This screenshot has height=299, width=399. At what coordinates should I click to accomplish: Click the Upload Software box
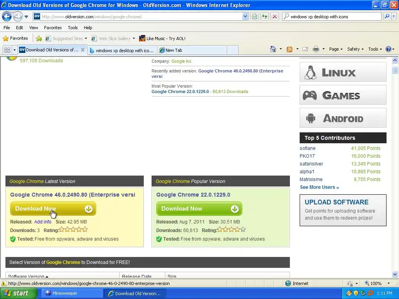click(343, 210)
